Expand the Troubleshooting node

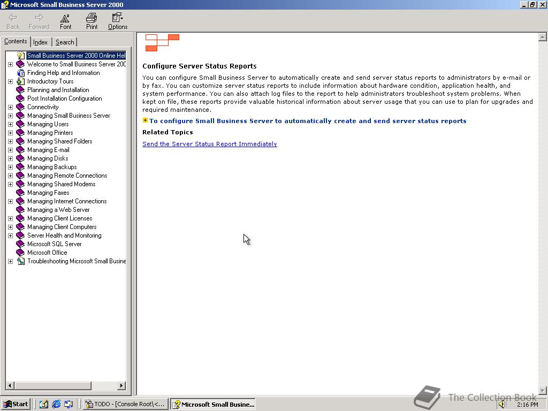point(11,261)
